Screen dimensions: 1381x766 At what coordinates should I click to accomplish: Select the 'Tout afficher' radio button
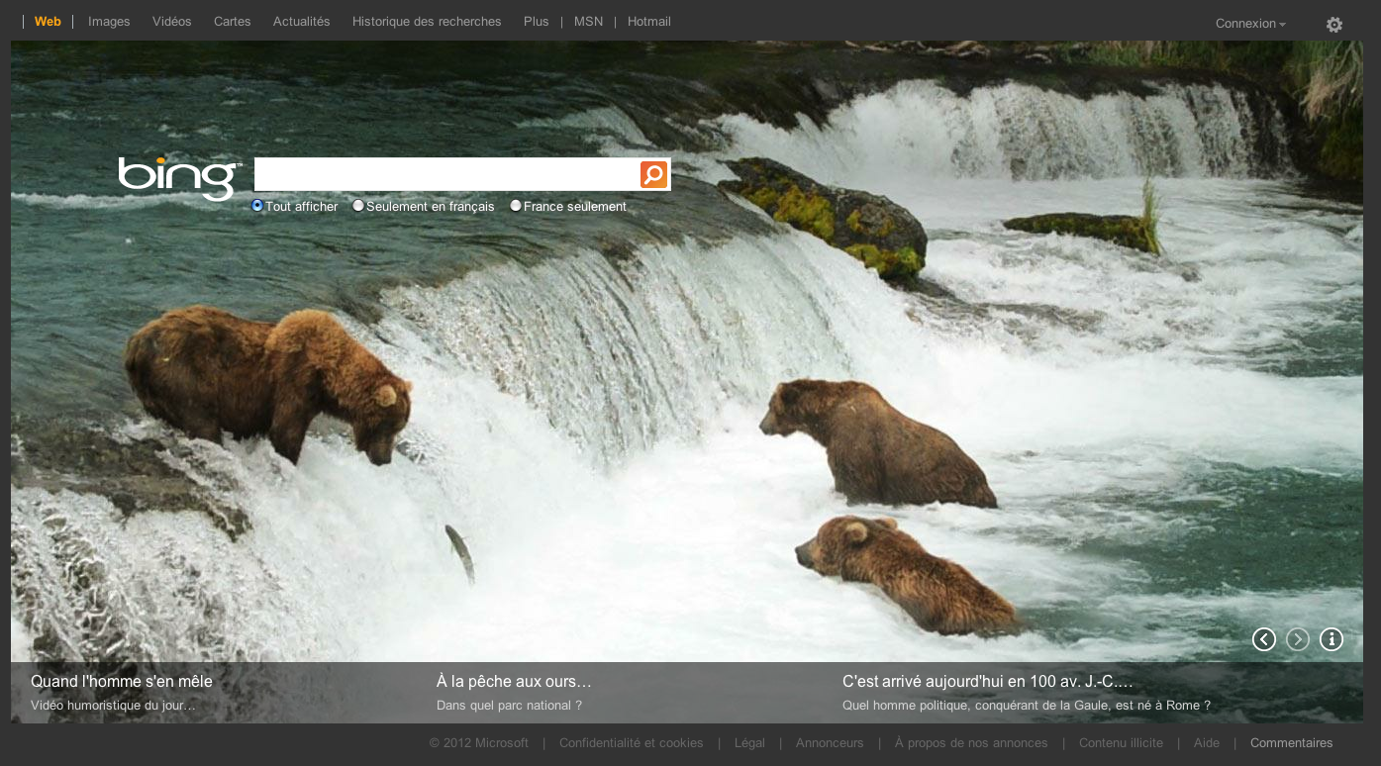[257, 205]
